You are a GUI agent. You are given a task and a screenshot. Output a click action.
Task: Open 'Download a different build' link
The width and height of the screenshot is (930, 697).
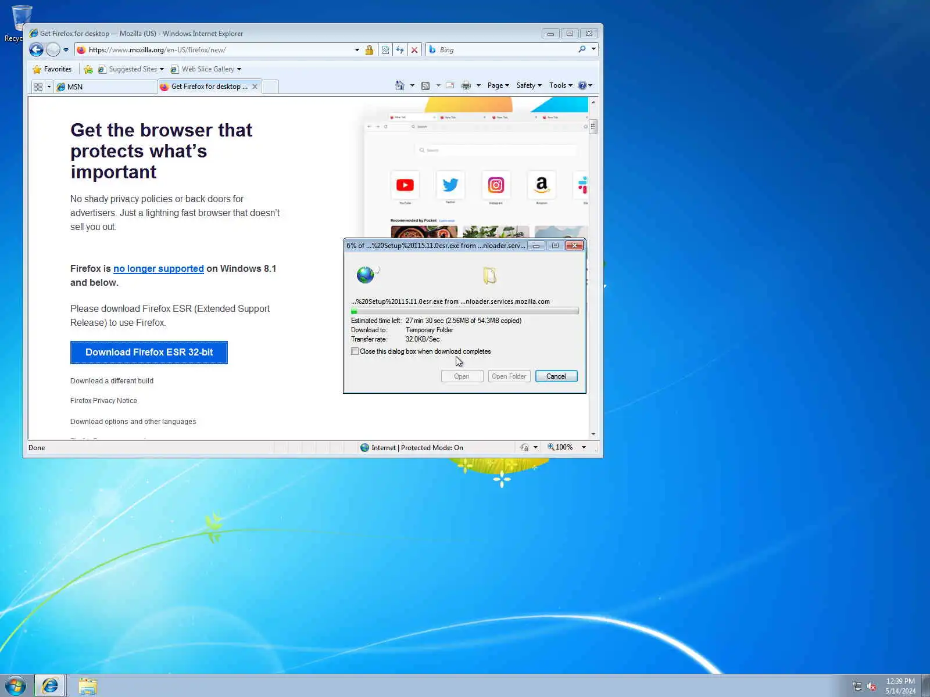[x=112, y=381]
